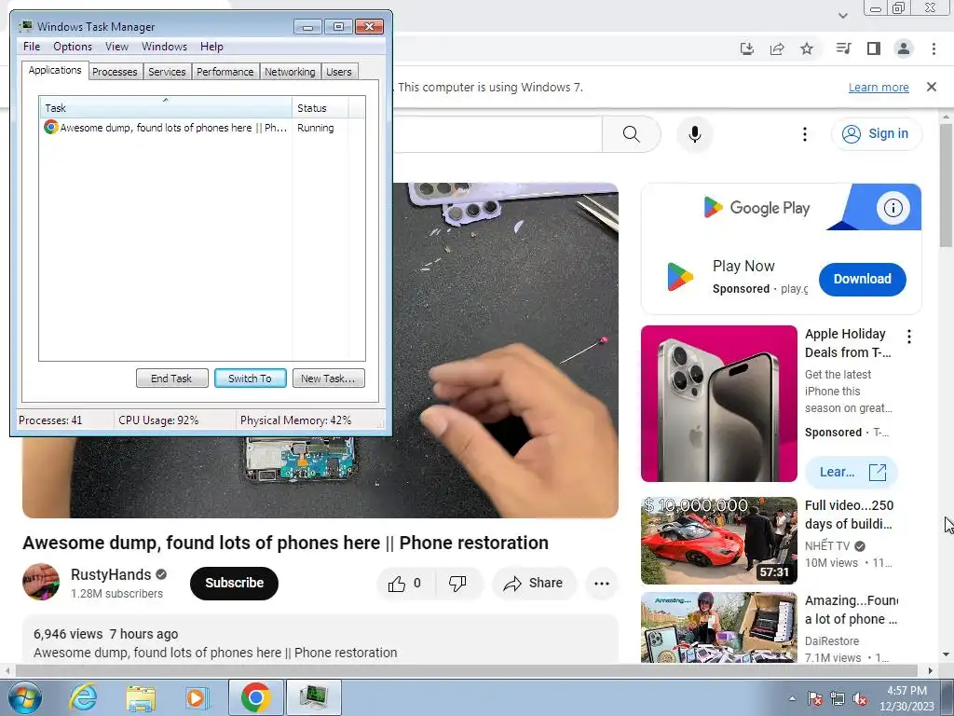Open Chrome media controls icon
954x716 pixels.
843,48
